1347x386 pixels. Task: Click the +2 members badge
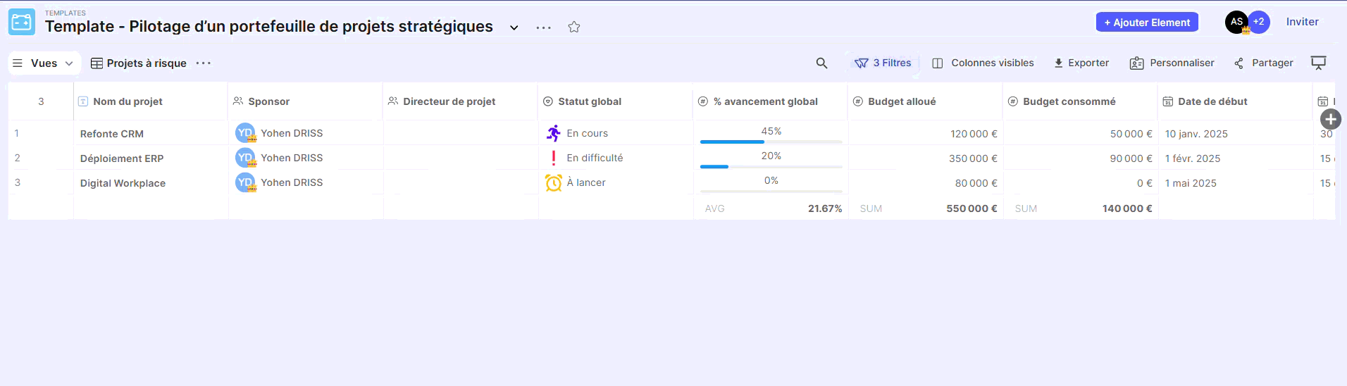coord(1259,22)
